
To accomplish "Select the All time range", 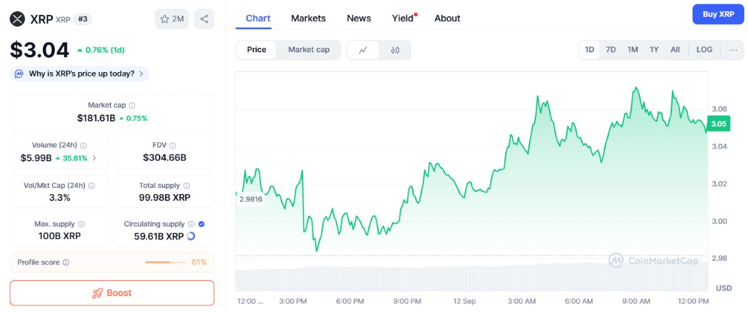I will (x=675, y=50).
